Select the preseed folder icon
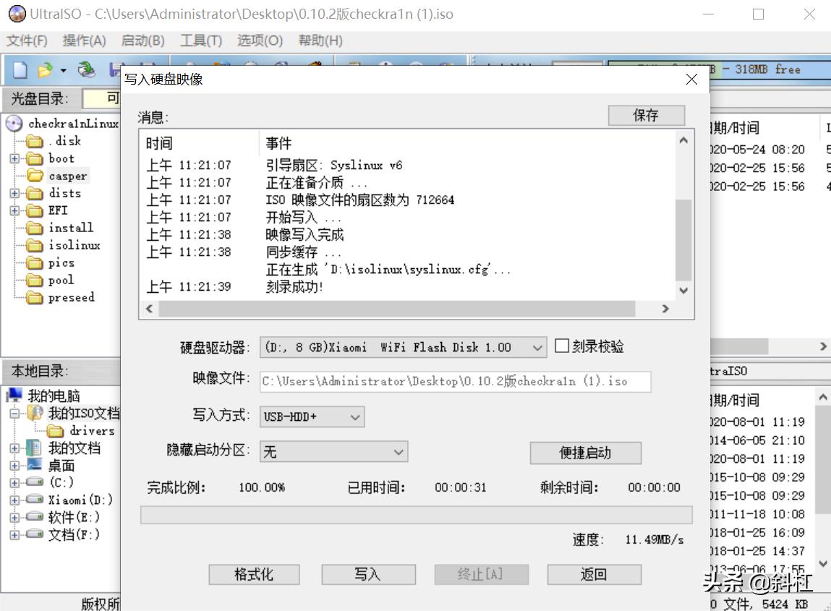The width and height of the screenshot is (831, 611). [x=35, y=297]
